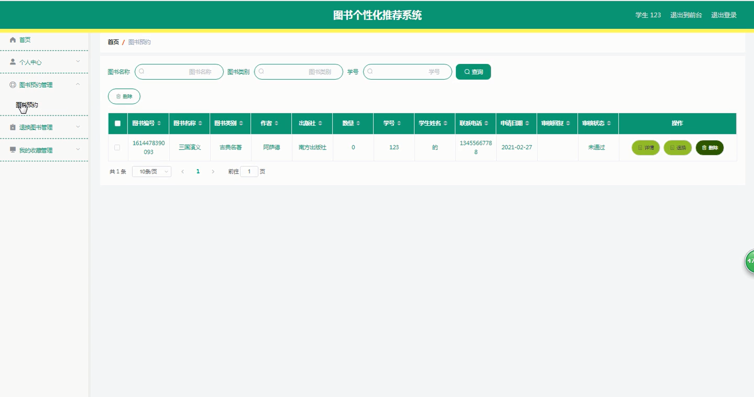The height and width of the screenshot is (397, 754).
Task: Expand the 我的收藏管理 chevron
Action: pos(78,150)
